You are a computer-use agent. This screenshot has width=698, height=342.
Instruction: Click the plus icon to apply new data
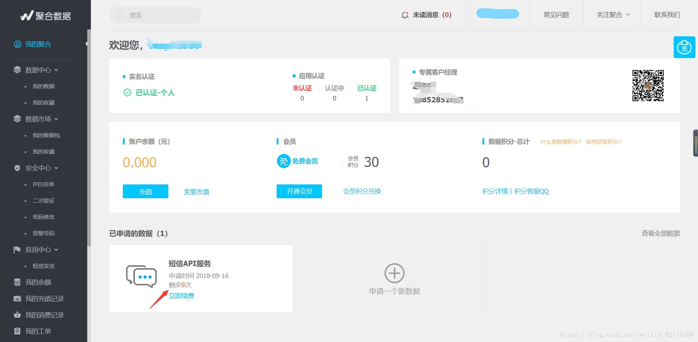394,273
